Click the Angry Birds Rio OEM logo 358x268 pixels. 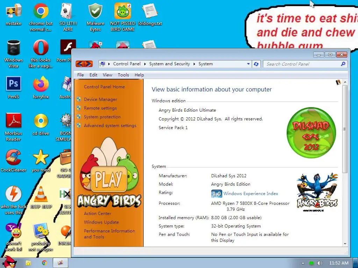click(317, 193)
